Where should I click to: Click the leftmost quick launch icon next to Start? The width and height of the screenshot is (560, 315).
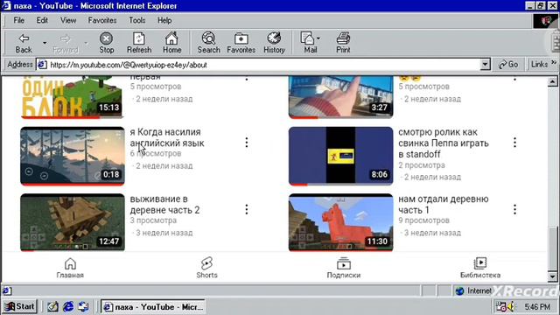52,306
